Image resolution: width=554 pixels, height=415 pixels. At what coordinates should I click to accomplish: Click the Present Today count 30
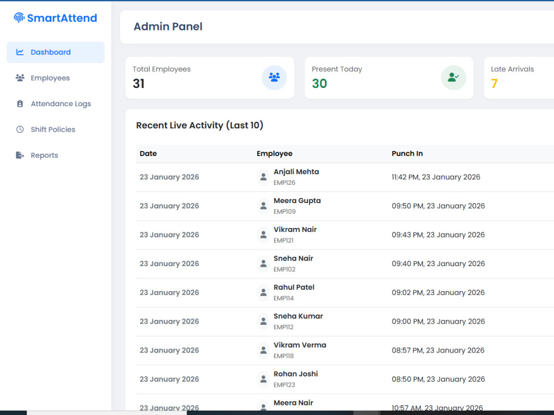click(x=320, y=84)
